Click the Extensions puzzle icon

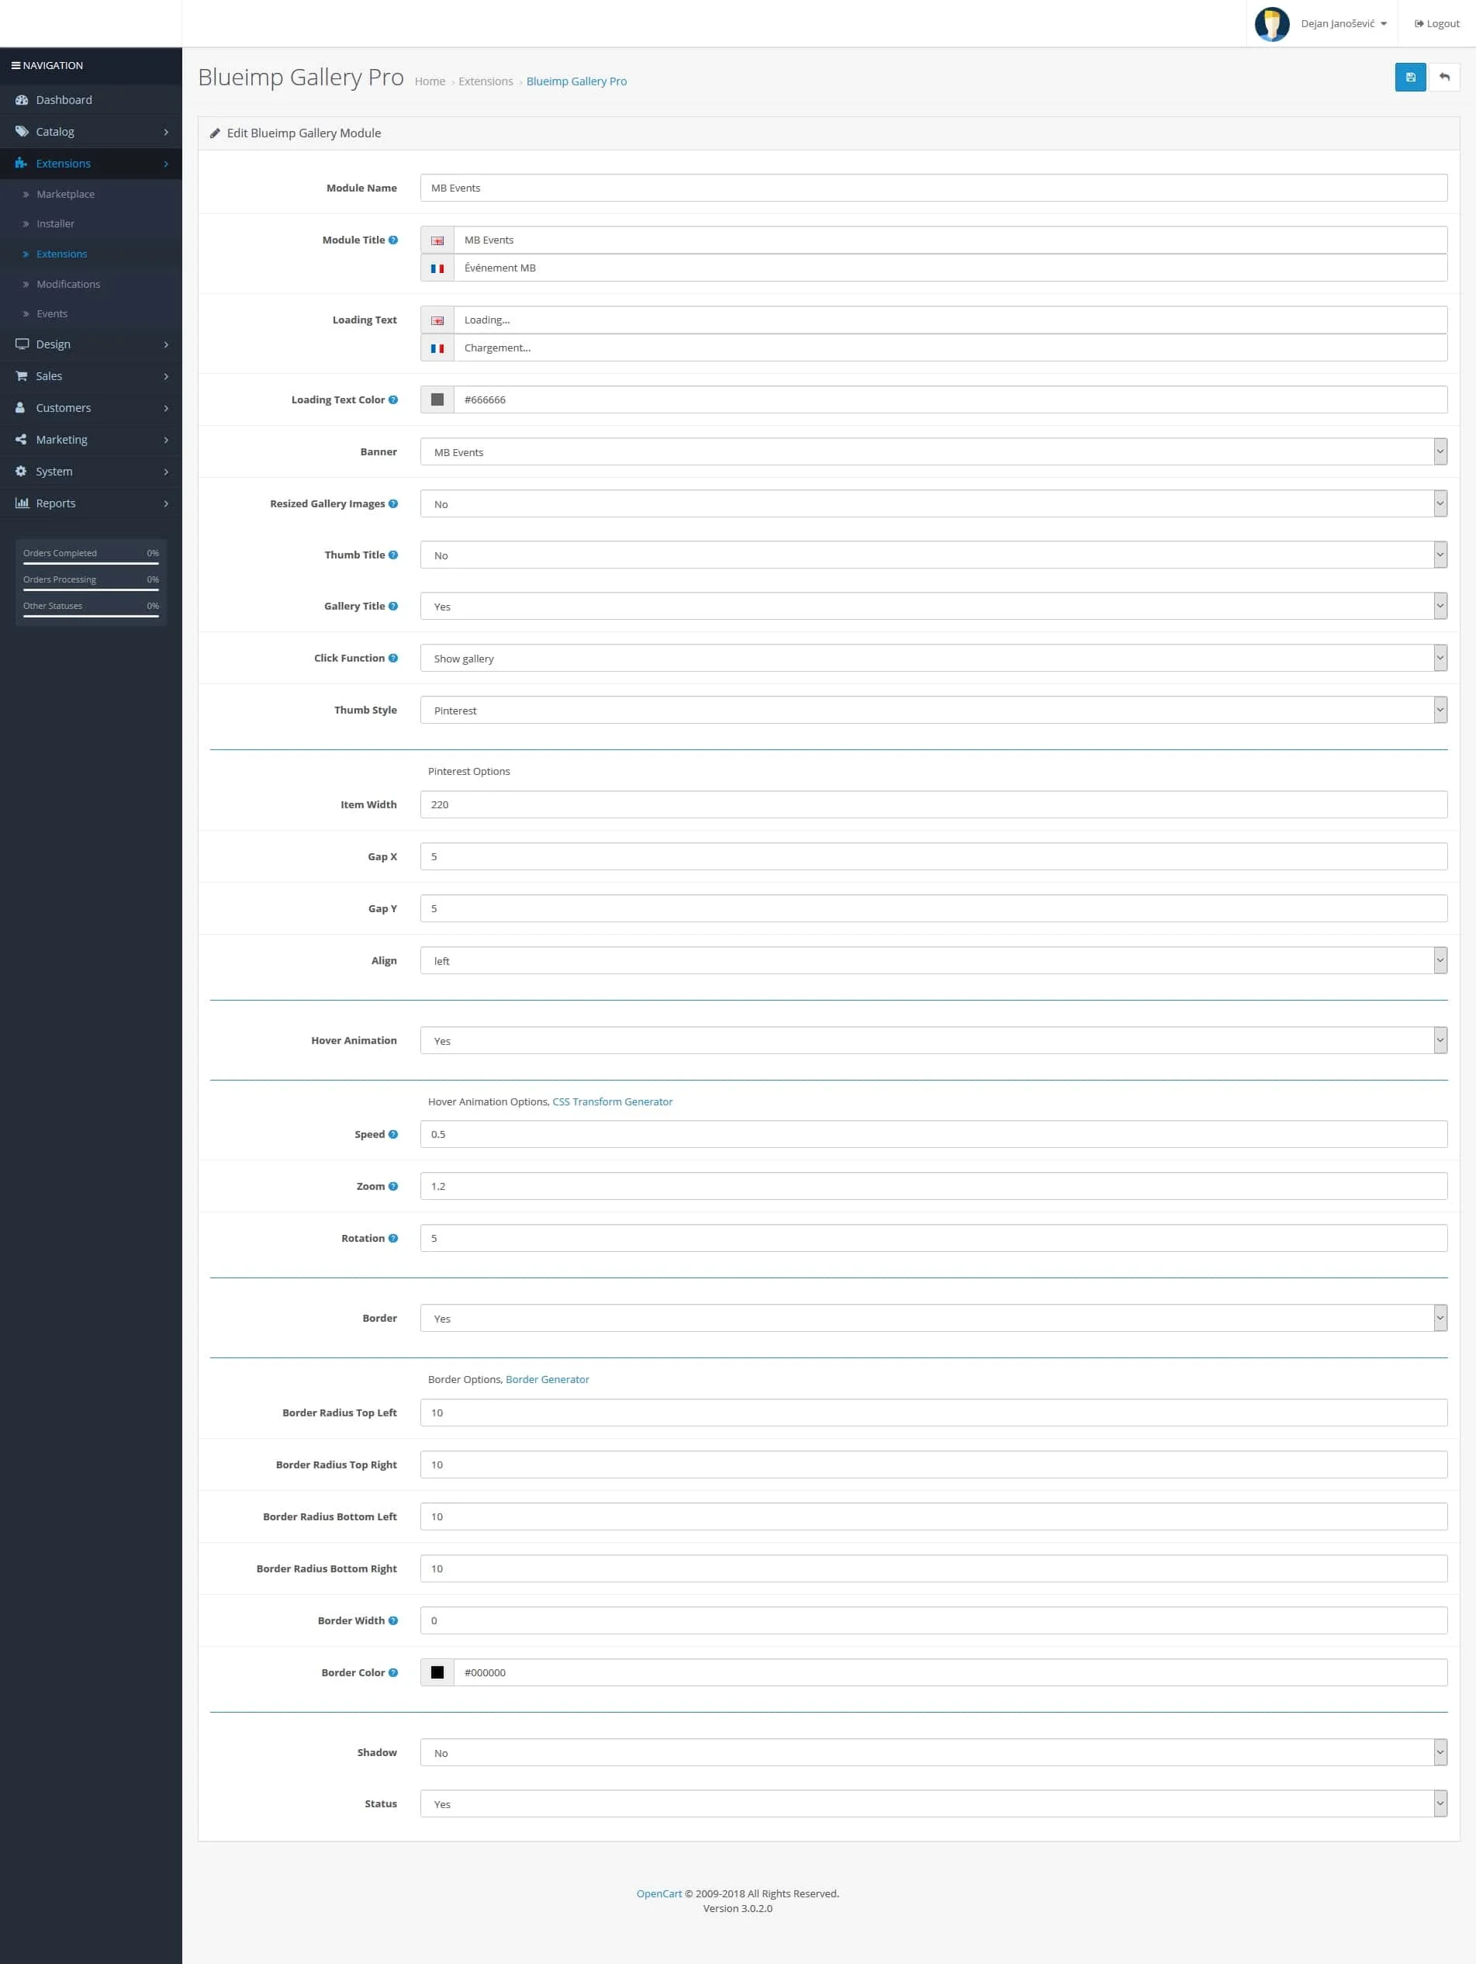tap(21, 164)
